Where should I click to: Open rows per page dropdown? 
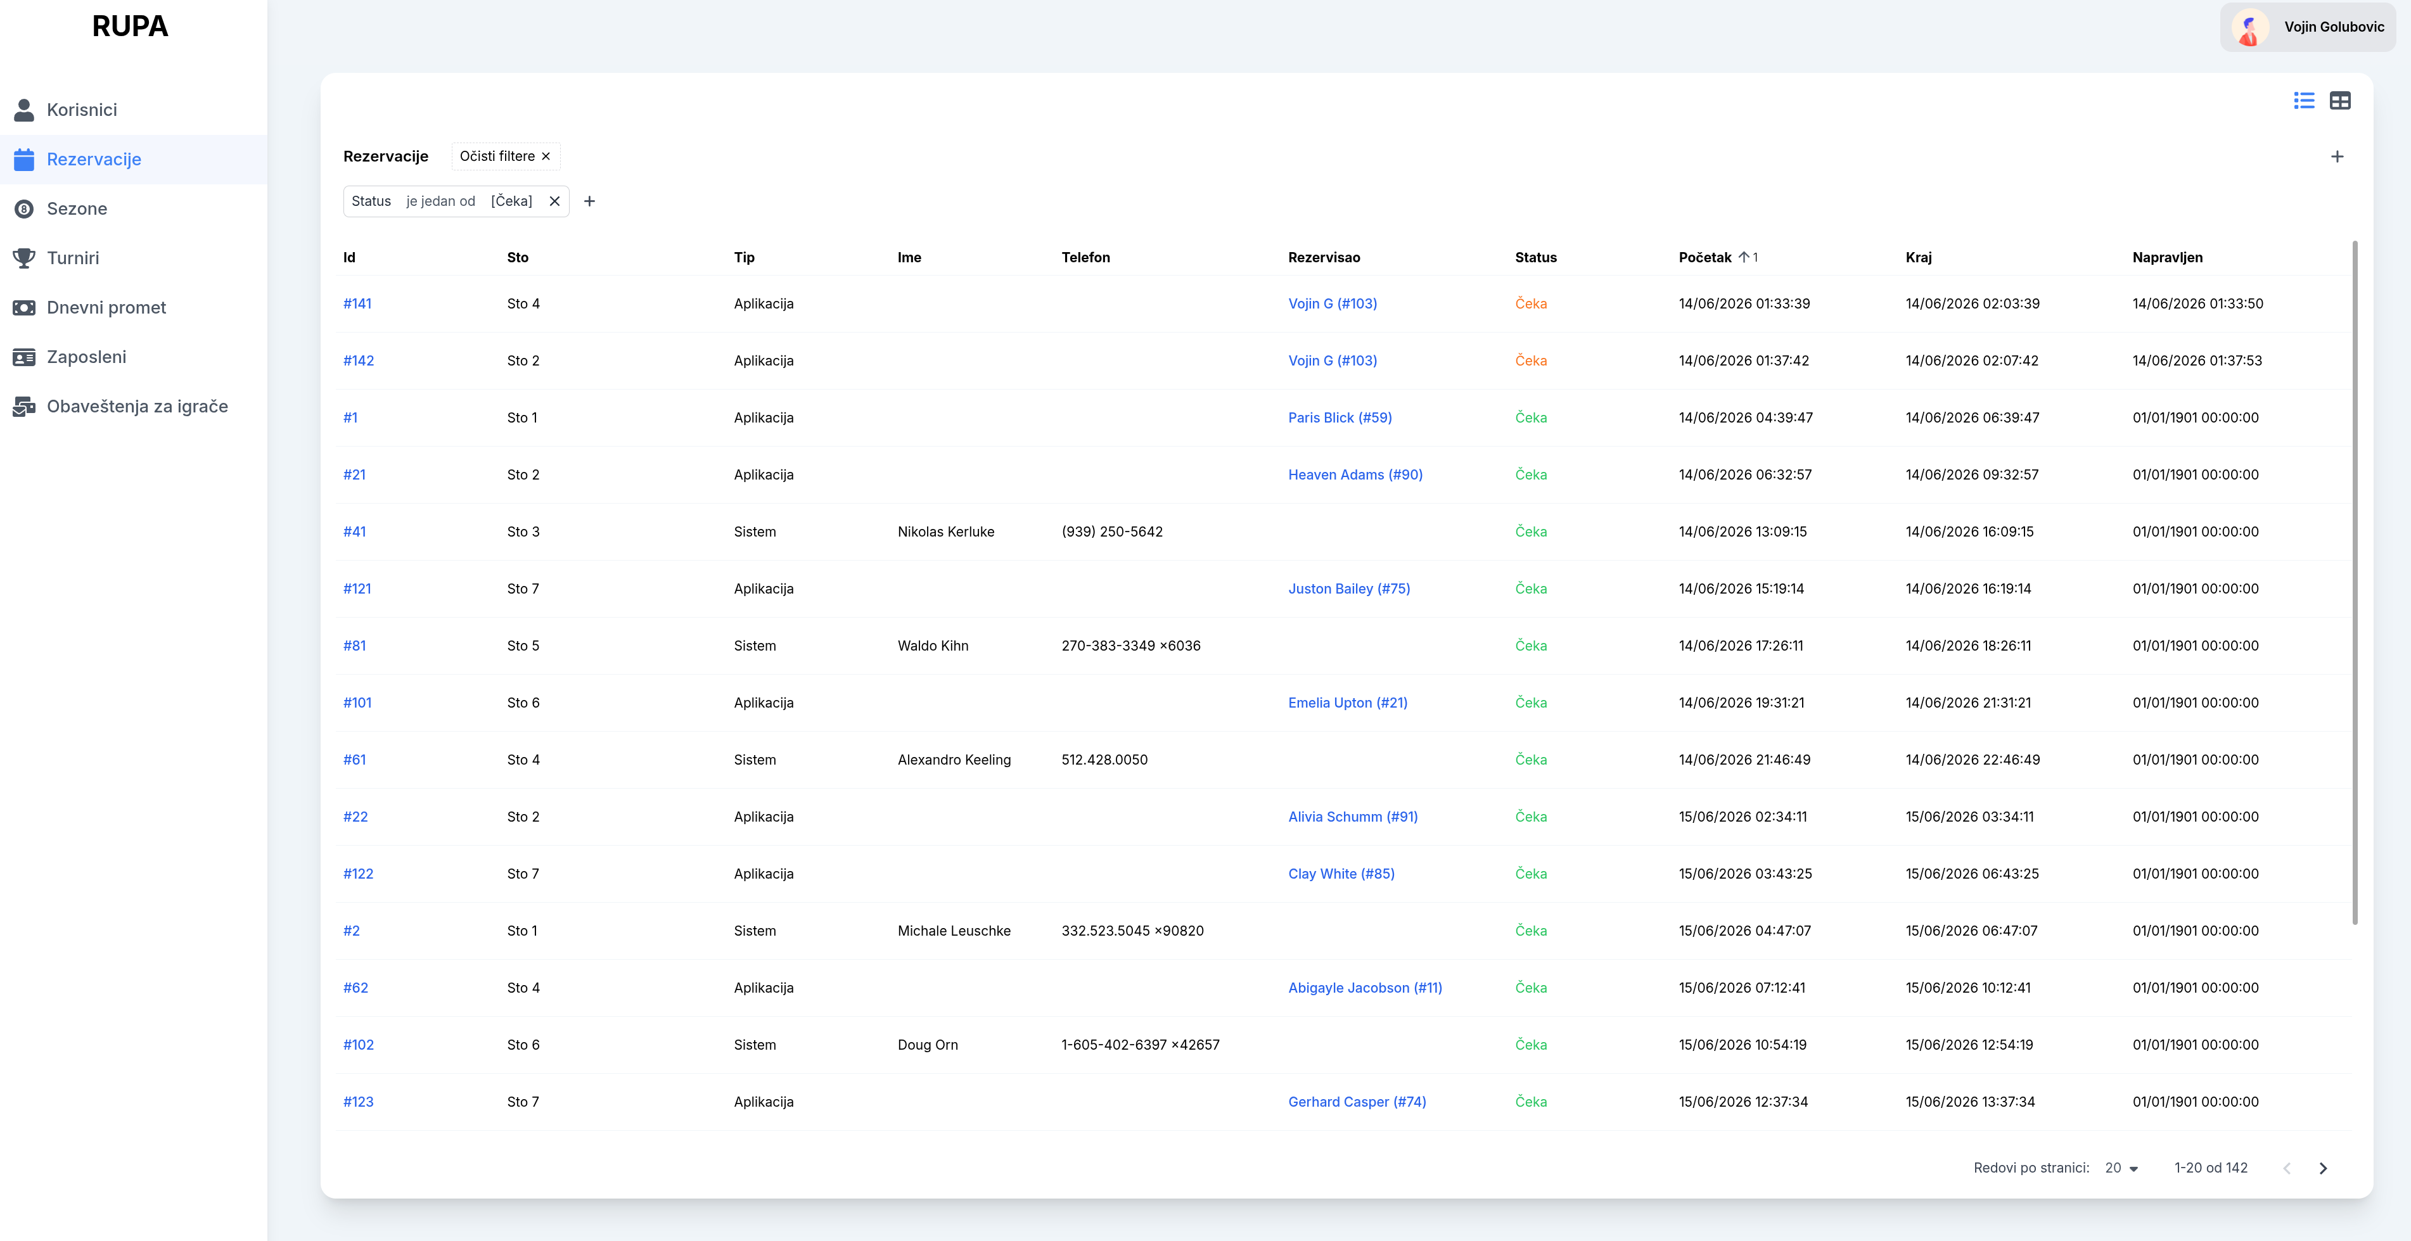tap(2122, 1168)
